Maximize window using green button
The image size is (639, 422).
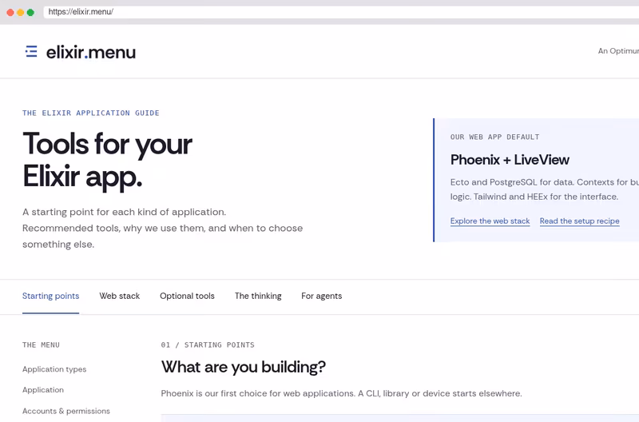point(30,12)
